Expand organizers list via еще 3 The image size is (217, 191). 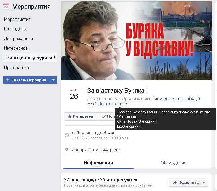click(121, 104)
